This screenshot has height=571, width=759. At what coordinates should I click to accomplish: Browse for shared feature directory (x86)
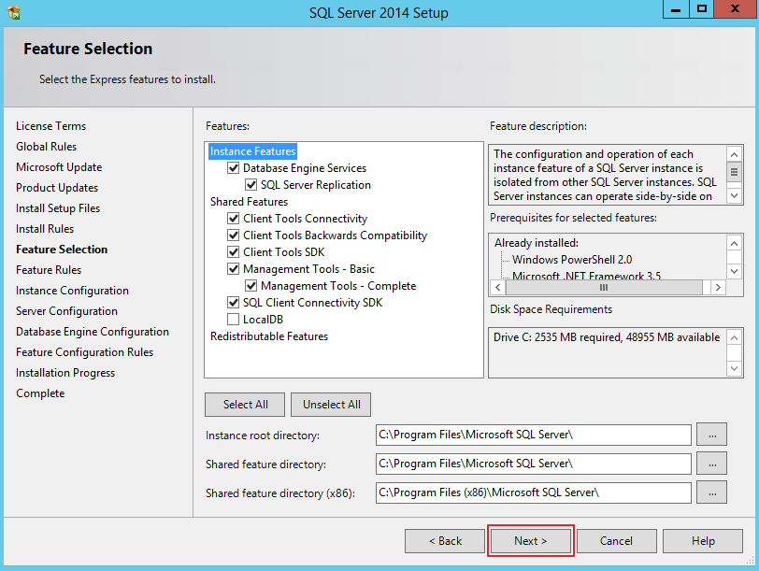(712, 492)
